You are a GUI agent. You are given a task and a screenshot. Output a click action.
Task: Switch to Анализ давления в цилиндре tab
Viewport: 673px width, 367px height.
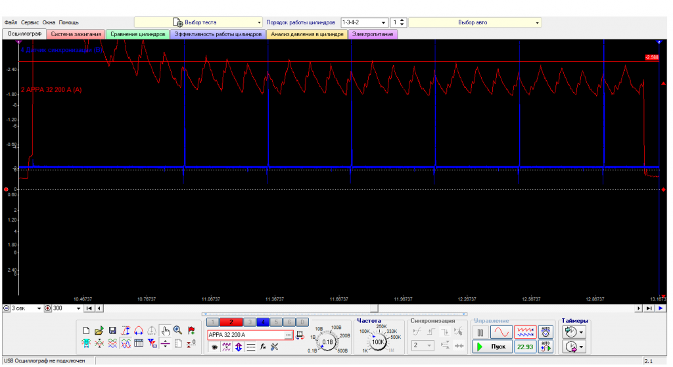tap(308, 34)
